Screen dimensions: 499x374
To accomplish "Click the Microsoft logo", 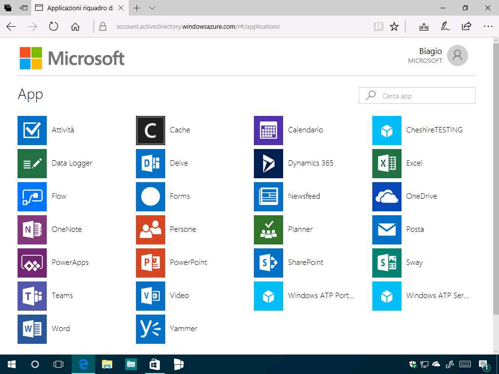I will click(72, 58).
